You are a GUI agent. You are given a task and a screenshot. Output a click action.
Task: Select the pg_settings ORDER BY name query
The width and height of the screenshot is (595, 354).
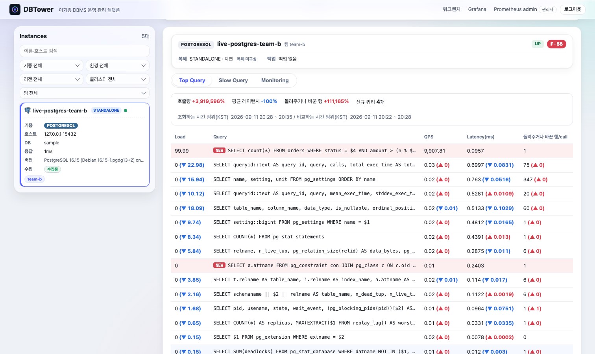[372, 179]
